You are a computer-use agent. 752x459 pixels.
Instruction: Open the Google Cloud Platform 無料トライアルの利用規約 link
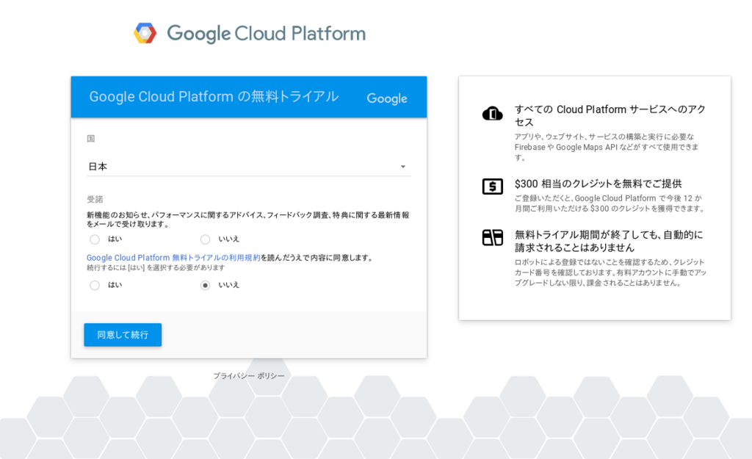pos(173,258)
